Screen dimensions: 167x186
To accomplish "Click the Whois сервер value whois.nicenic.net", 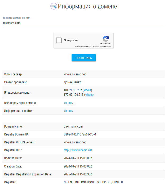I will tap(74, 74).
